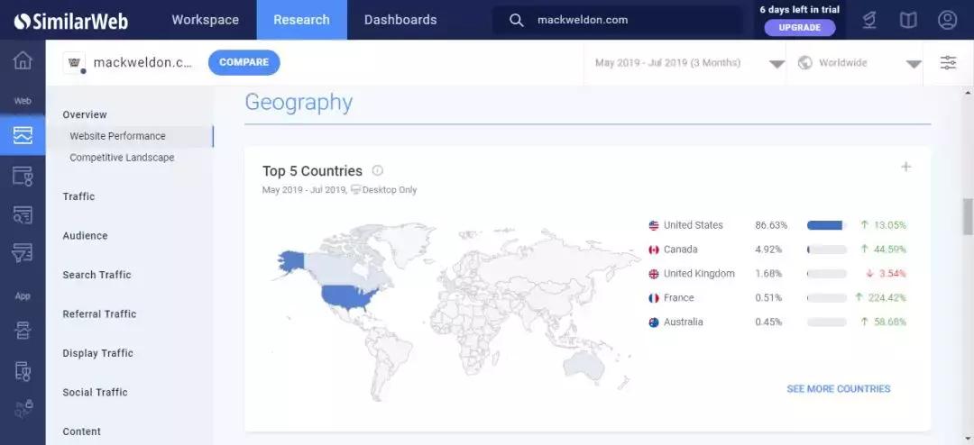The image size is (974, 445).
Task: Click the United Kingdom country name
Action: 699,274
